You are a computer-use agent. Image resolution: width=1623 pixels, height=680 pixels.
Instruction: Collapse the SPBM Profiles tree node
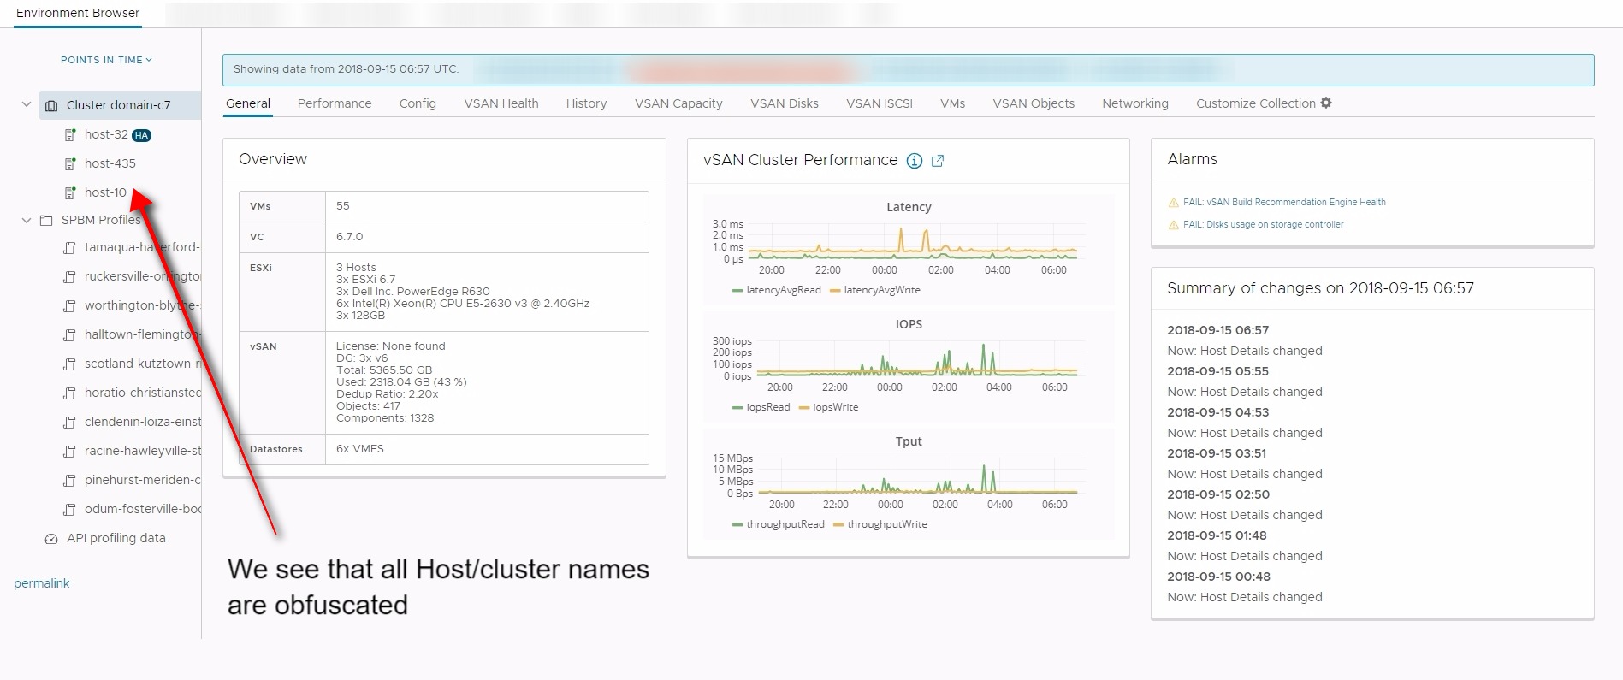26,221
